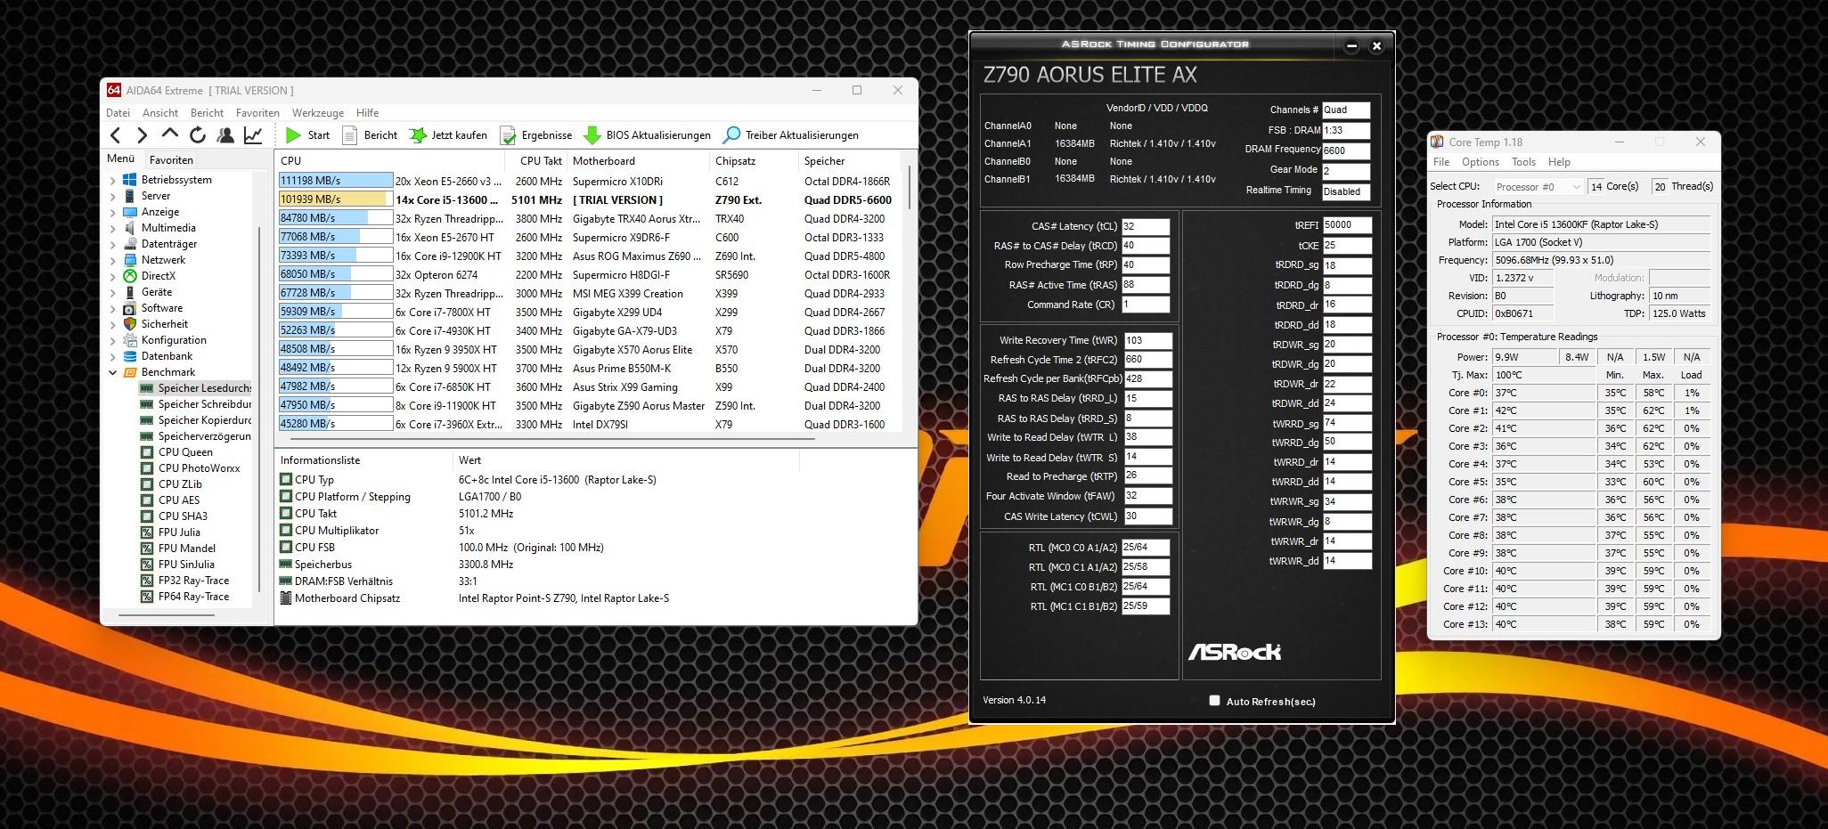
Task: Select FP64 Ray-Trace benchmark
Action: 184,597
